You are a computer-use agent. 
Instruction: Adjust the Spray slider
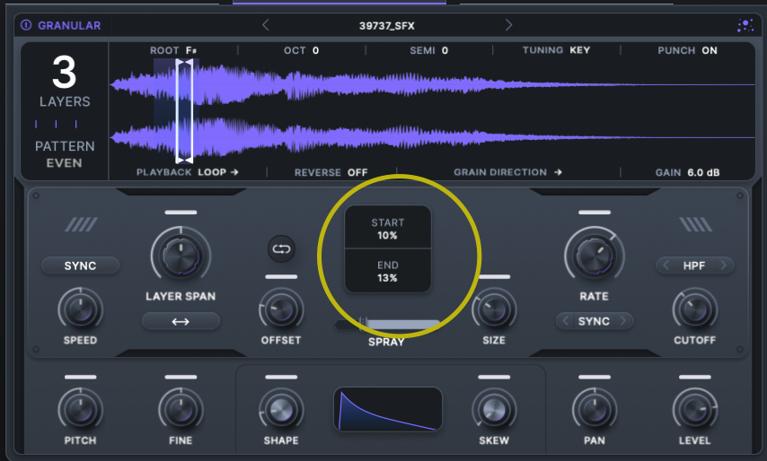coord(366,324)
